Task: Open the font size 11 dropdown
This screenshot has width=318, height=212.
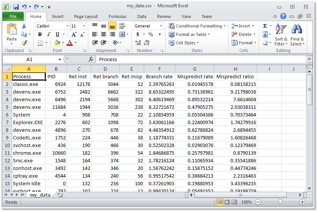Action: [84, 26]
